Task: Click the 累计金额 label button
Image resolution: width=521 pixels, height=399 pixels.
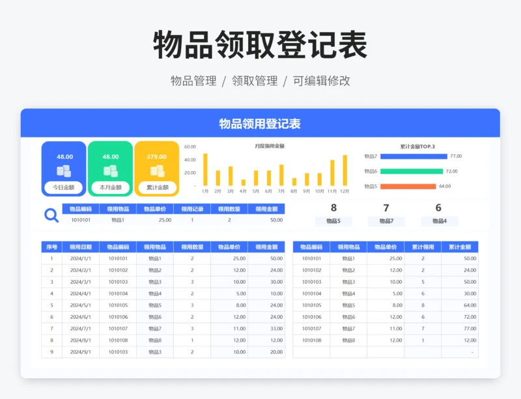Action: [157, 187]
